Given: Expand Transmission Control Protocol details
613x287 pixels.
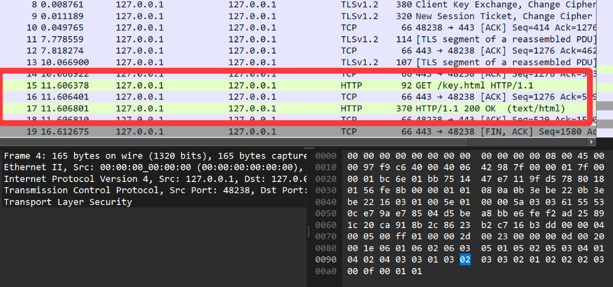Looking at the screenshot, I should (154, 190).
